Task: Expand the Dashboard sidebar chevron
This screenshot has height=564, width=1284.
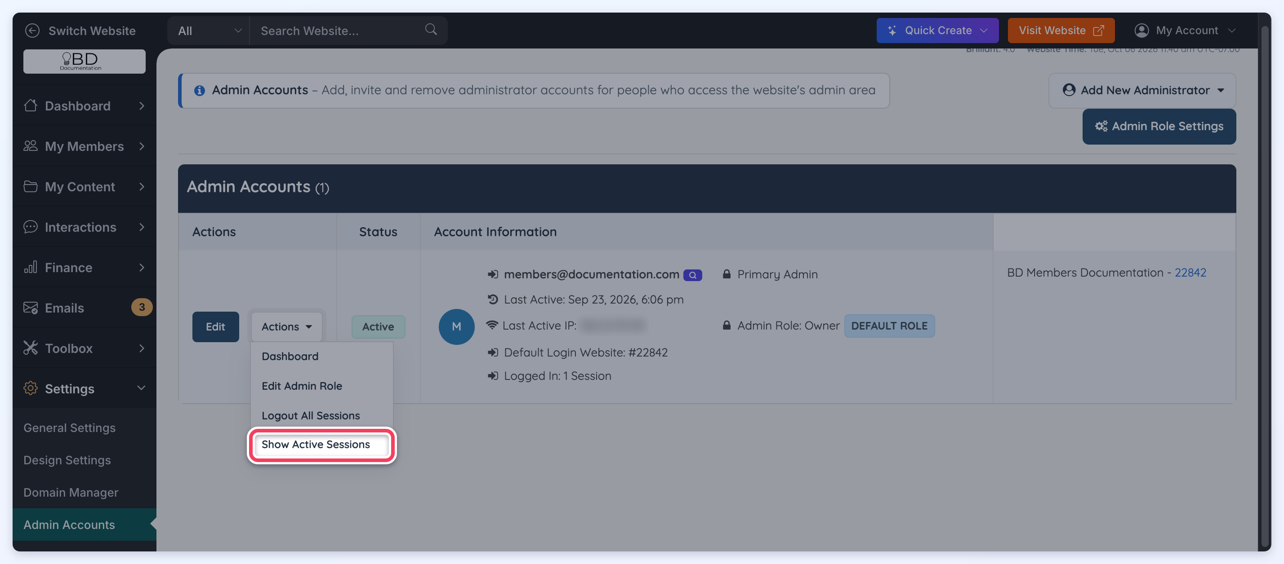Action: pos(142,106)
